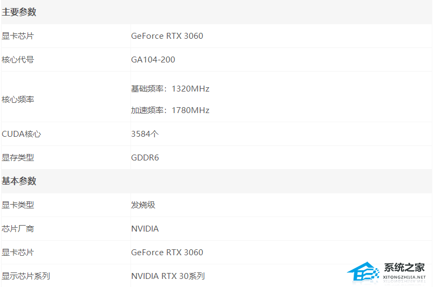The height and width of the screenshot is (287, 434).
Task: Click the 系统之家 watermark text
Action: (404, 268)
